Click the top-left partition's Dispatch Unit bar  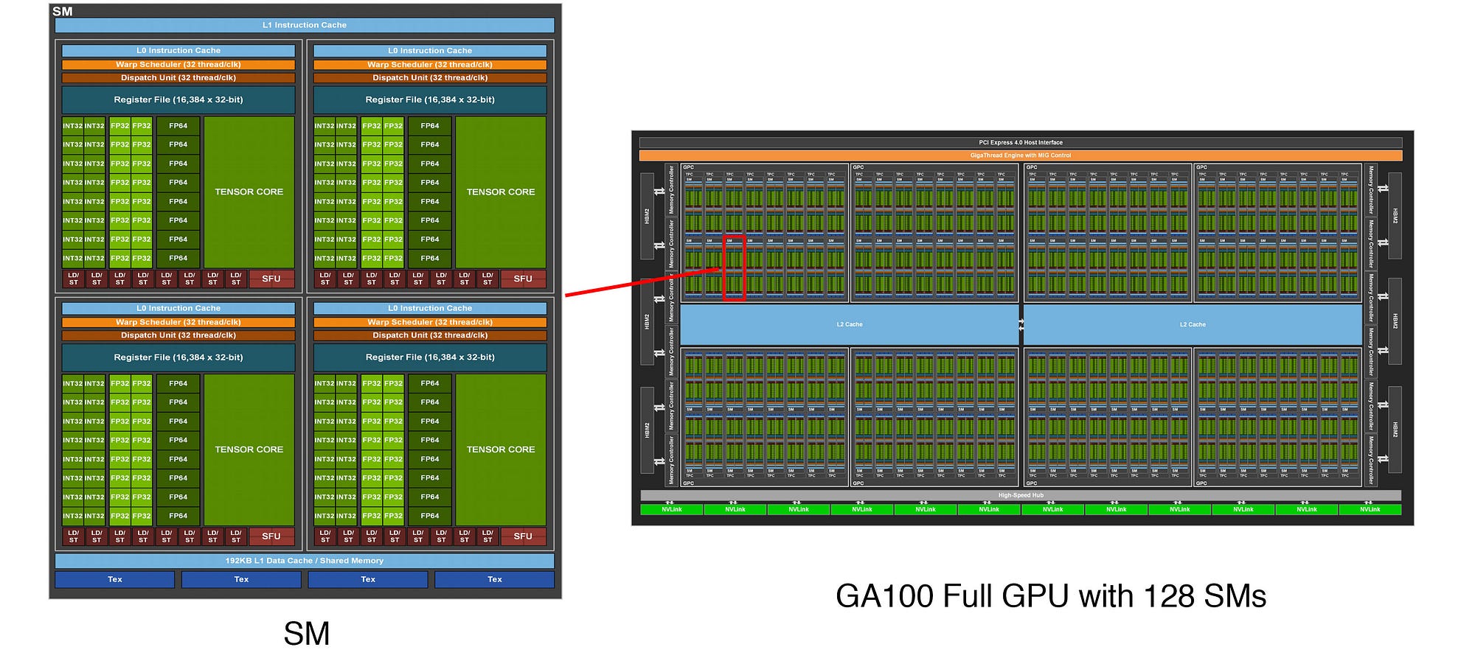click(x=178, y=77)
